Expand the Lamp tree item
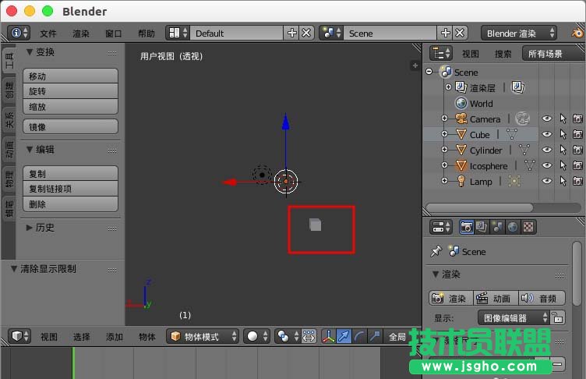Viewport: 586px width, 379px height. (x=444, y=180)
